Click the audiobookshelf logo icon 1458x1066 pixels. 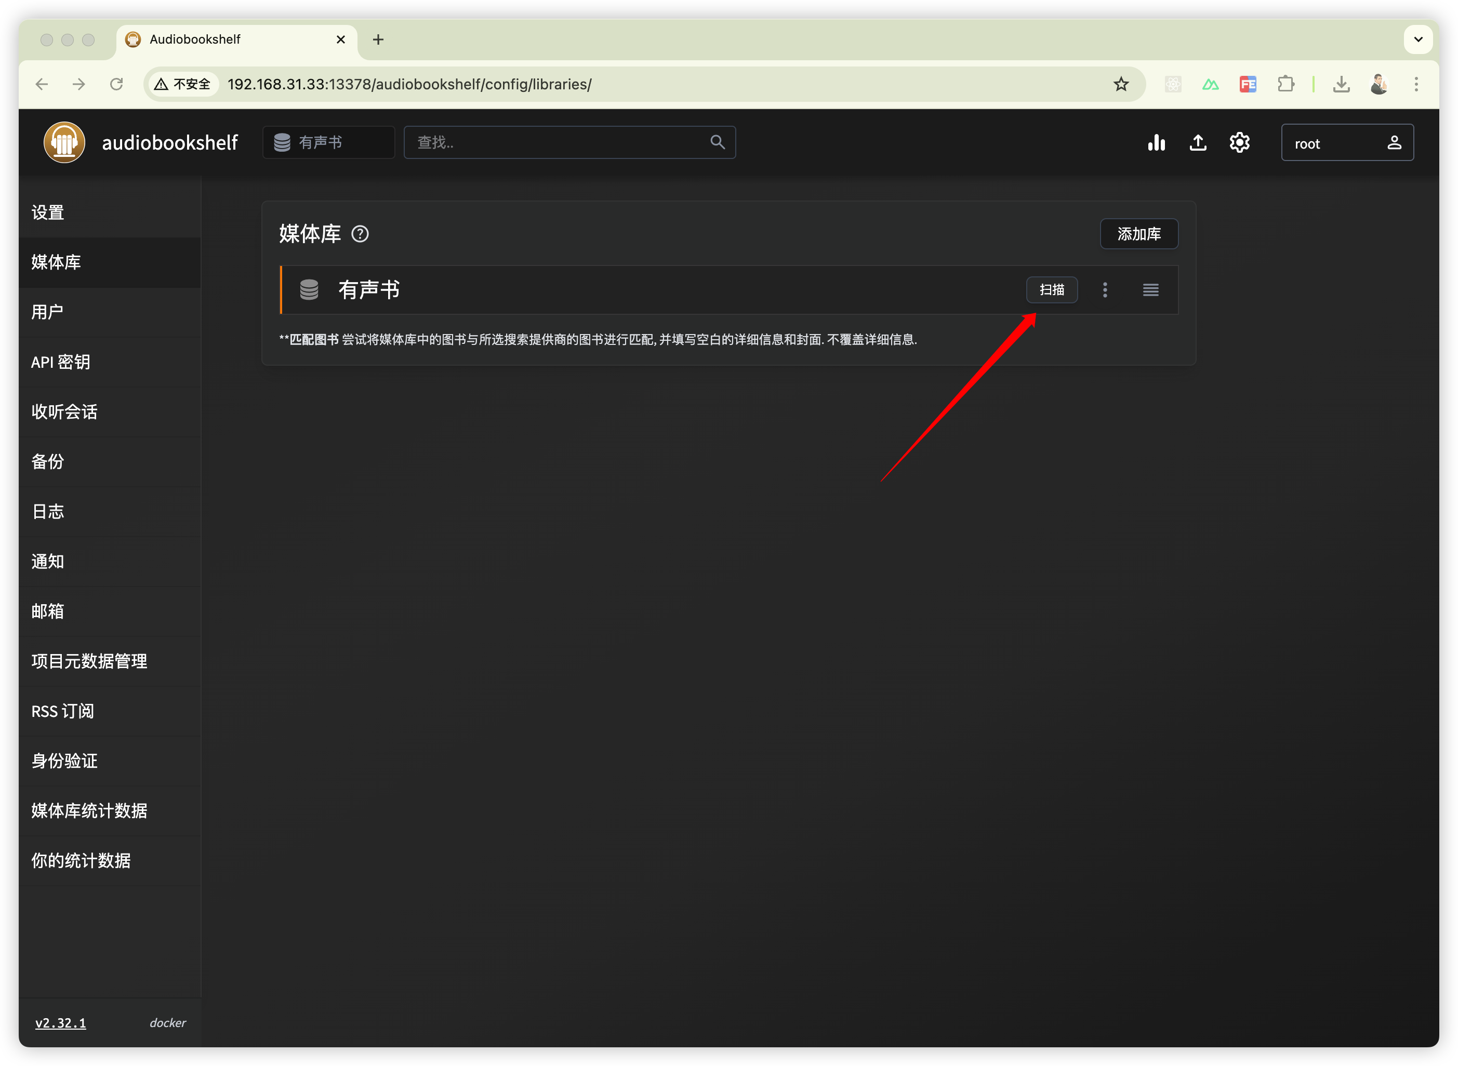click(x=64, y=143)
